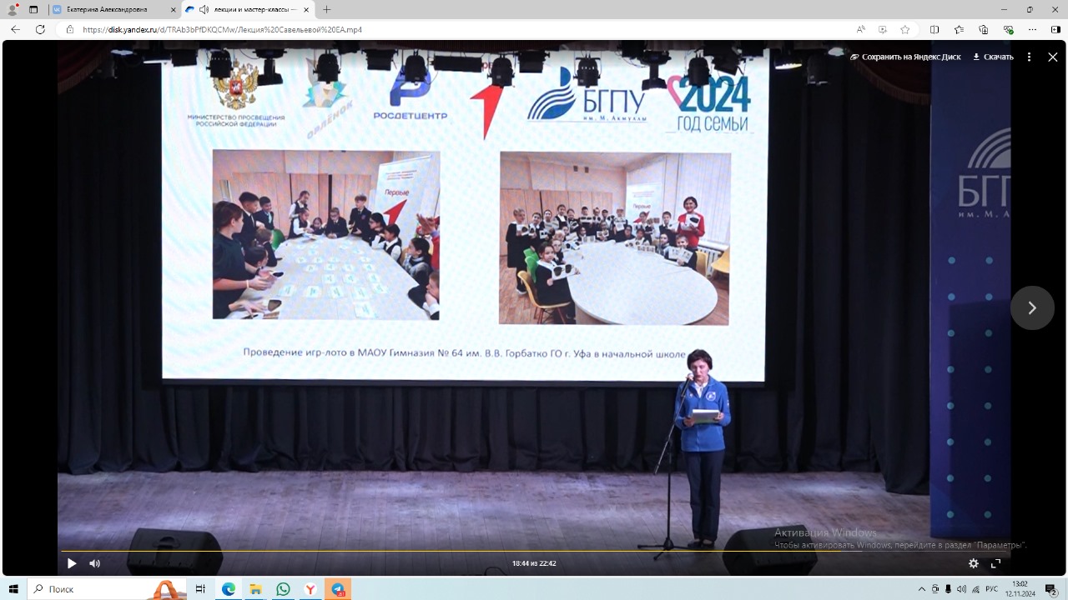This screenshot has width=1068, height=600.
Task: Open a new browser tab
Action: (x=326, y=10)
